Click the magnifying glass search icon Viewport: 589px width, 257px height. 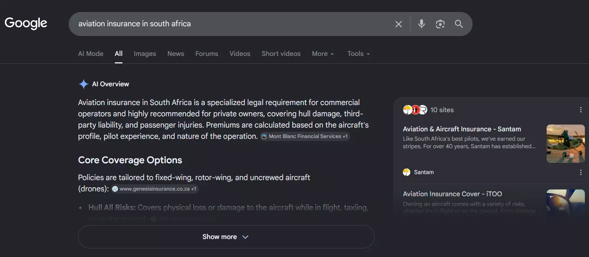click(459, 24)
